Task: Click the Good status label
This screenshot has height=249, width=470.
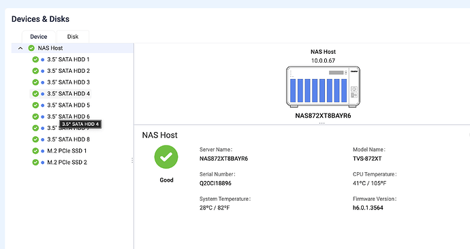Action: tap(166, 180)
